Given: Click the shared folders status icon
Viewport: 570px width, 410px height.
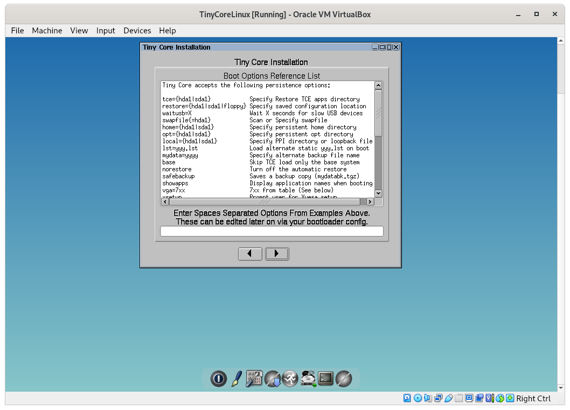Looking at the screenshot, I should click(459, 398).
